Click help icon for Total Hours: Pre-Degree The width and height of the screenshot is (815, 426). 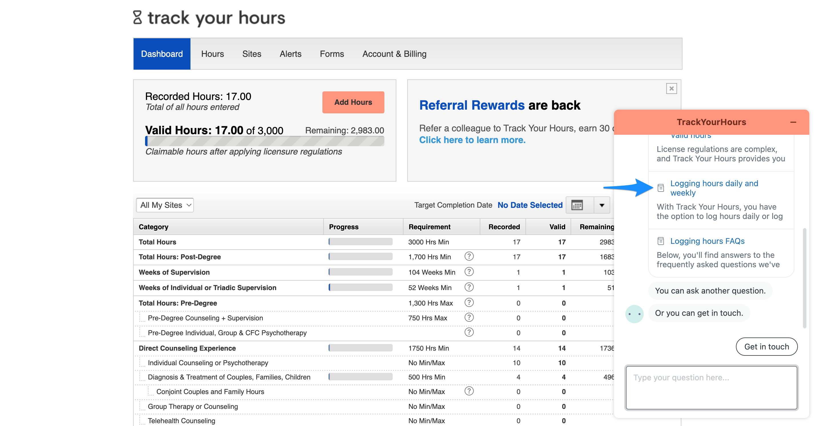pyautogui.click(x=469, y=303)
